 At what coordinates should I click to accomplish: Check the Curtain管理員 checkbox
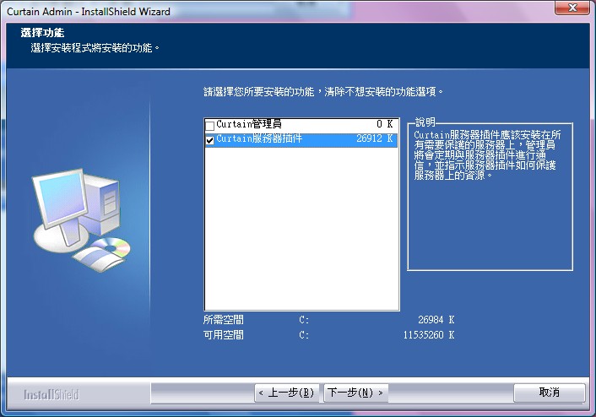click(x=210, y=126)
